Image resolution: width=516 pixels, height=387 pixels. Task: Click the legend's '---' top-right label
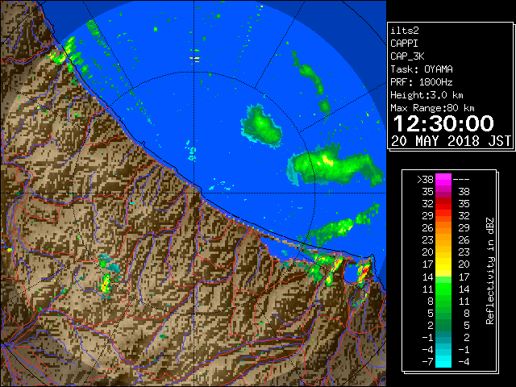pyautogui.click(x=461, y=180)
